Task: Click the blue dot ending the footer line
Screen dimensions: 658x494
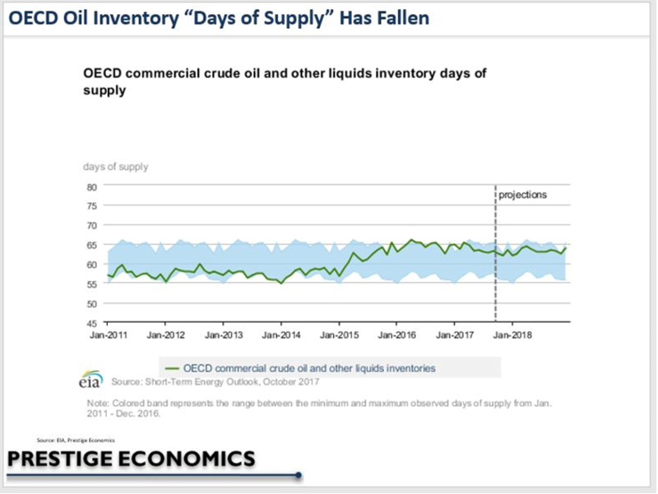Action: pos(299,475)
